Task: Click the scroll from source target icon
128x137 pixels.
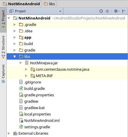Action: (101, 11)
